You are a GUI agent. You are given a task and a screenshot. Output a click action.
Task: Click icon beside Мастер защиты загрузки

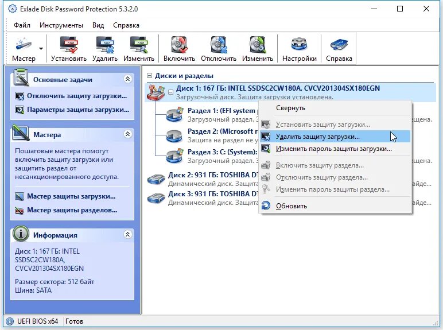click(20, 196)
